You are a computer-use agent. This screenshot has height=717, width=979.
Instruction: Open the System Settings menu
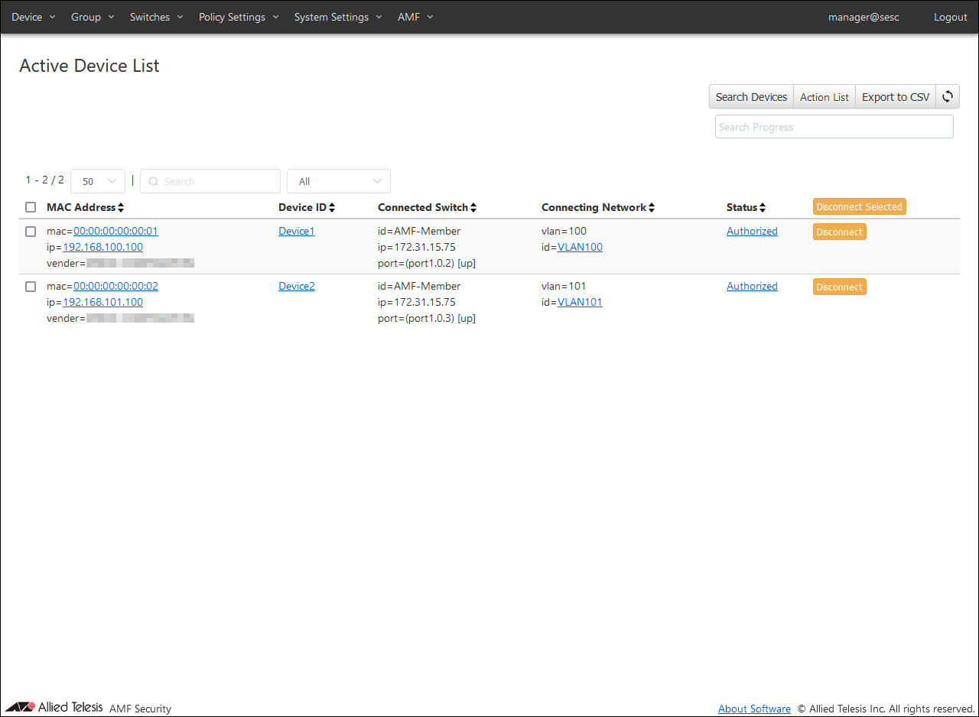pyautogui.click(x=338, y=17)
